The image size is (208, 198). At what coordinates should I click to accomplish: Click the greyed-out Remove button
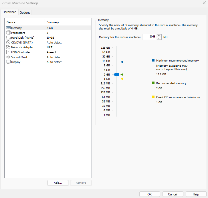(81, 183)
